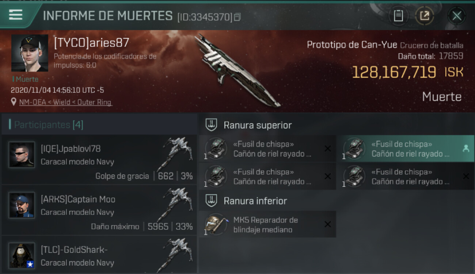
Task: Copy the kill report ID with copy icon
Action: [237, 17]
